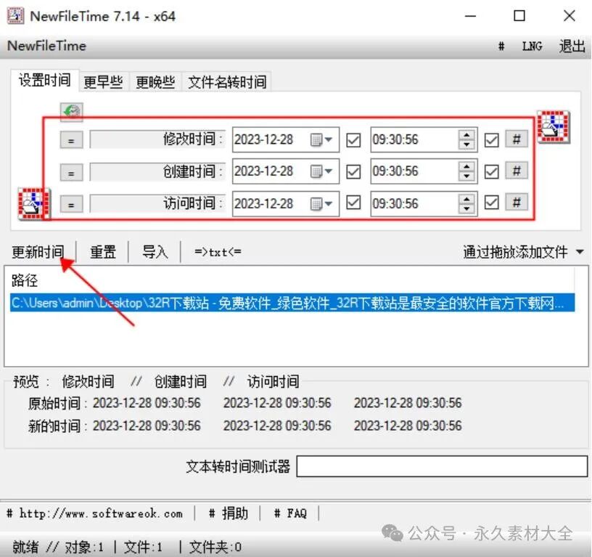Click the 文本转时间测试器 input box
The image size is (592, 557).
[x=442, y=466]
